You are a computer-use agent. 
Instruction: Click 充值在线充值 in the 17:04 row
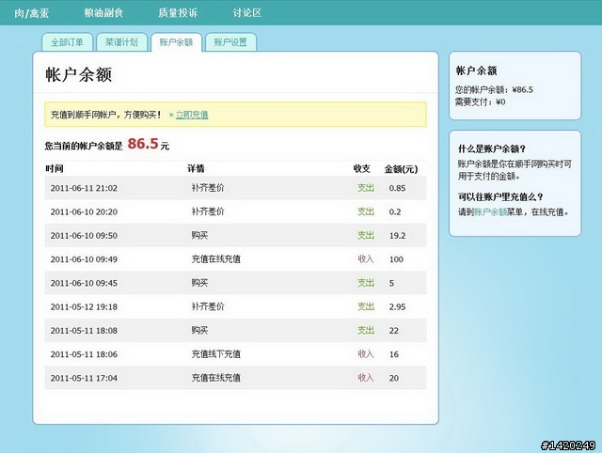click(x=216, y=378)
